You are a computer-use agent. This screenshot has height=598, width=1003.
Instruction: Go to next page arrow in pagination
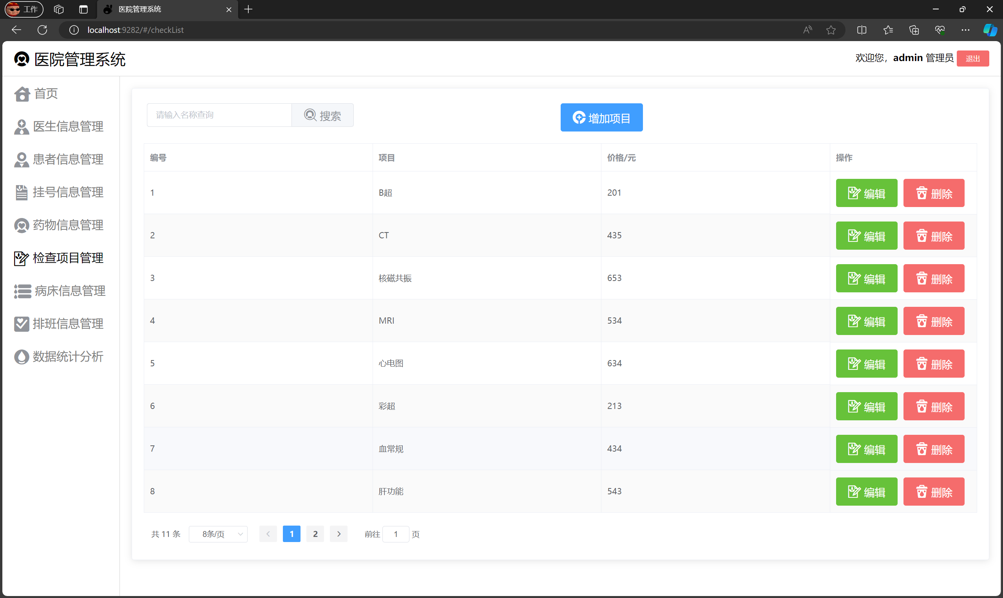click(x=339, y=534)
